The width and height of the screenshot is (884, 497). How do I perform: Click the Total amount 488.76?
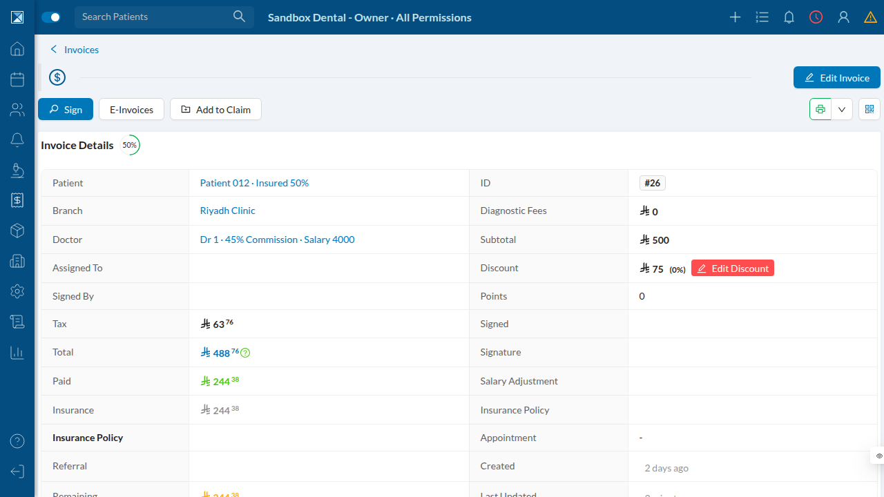click(220, 353)
